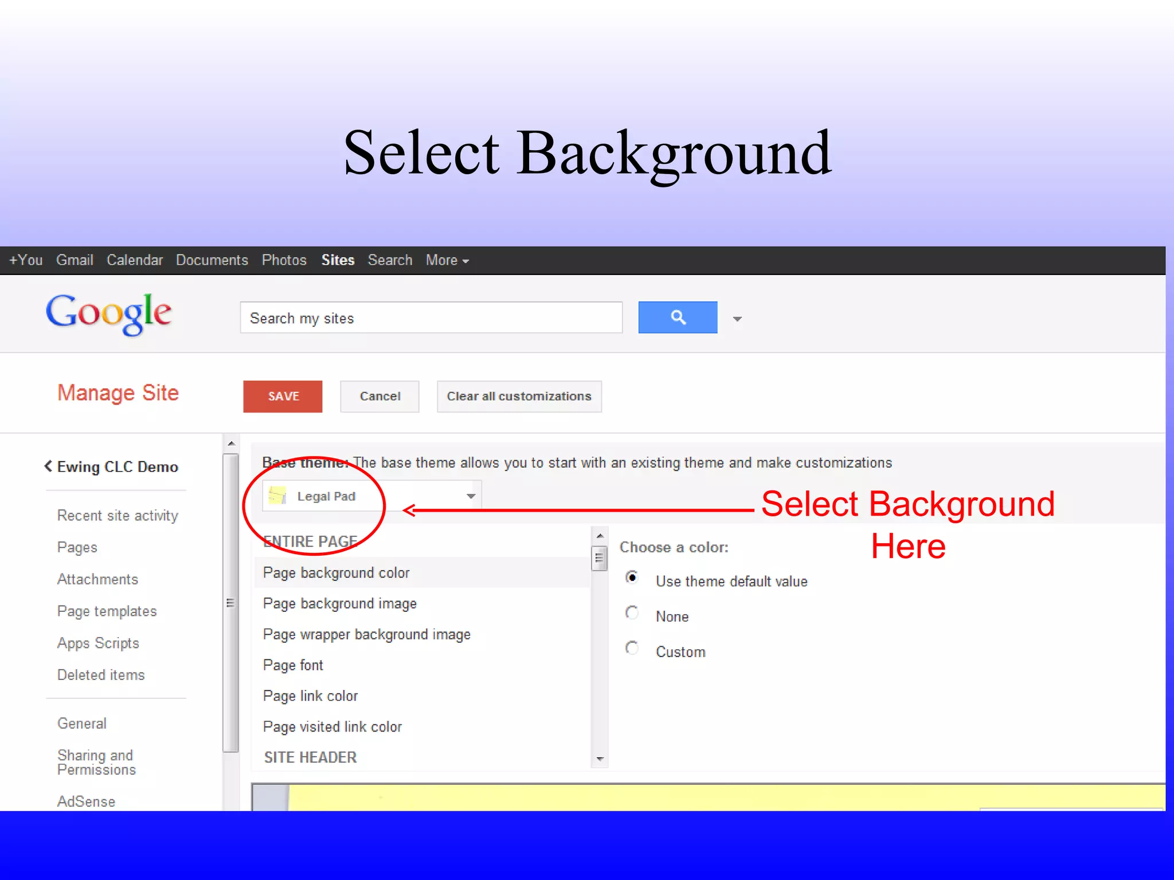This screenshot has width=1174, height=880.
Task: Open Search from the top bar
Action: tap(390, 260)
